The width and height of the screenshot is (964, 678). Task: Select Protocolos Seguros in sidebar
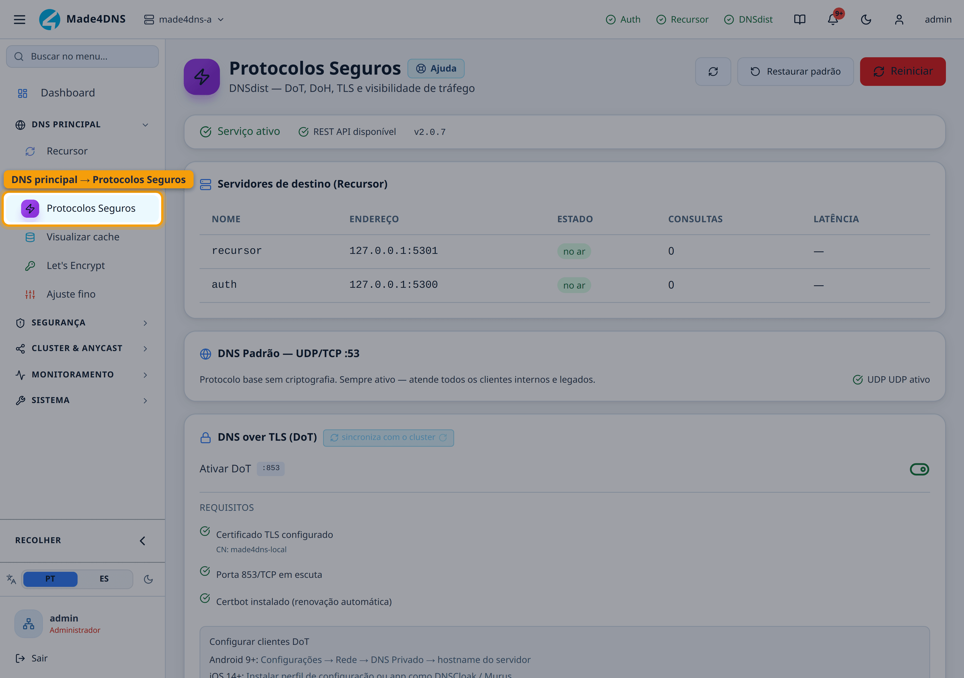click(x=82, y=208)
